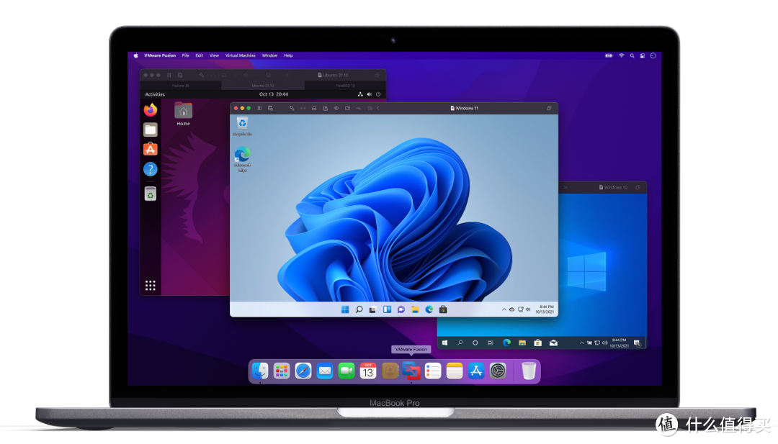Open Trash in the macOS Dock

(529, 371)
